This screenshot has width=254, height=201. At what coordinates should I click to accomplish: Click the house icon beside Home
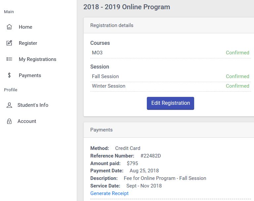pyautogui.click(x=9, y=27)
